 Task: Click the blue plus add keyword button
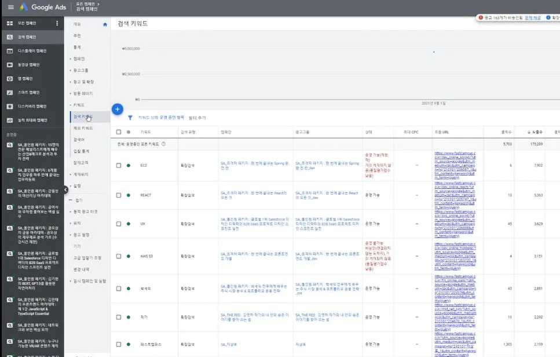click(x=118, y=109)
